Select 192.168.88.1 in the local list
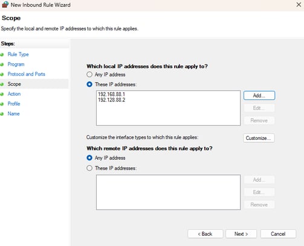 tap(112, 94)
